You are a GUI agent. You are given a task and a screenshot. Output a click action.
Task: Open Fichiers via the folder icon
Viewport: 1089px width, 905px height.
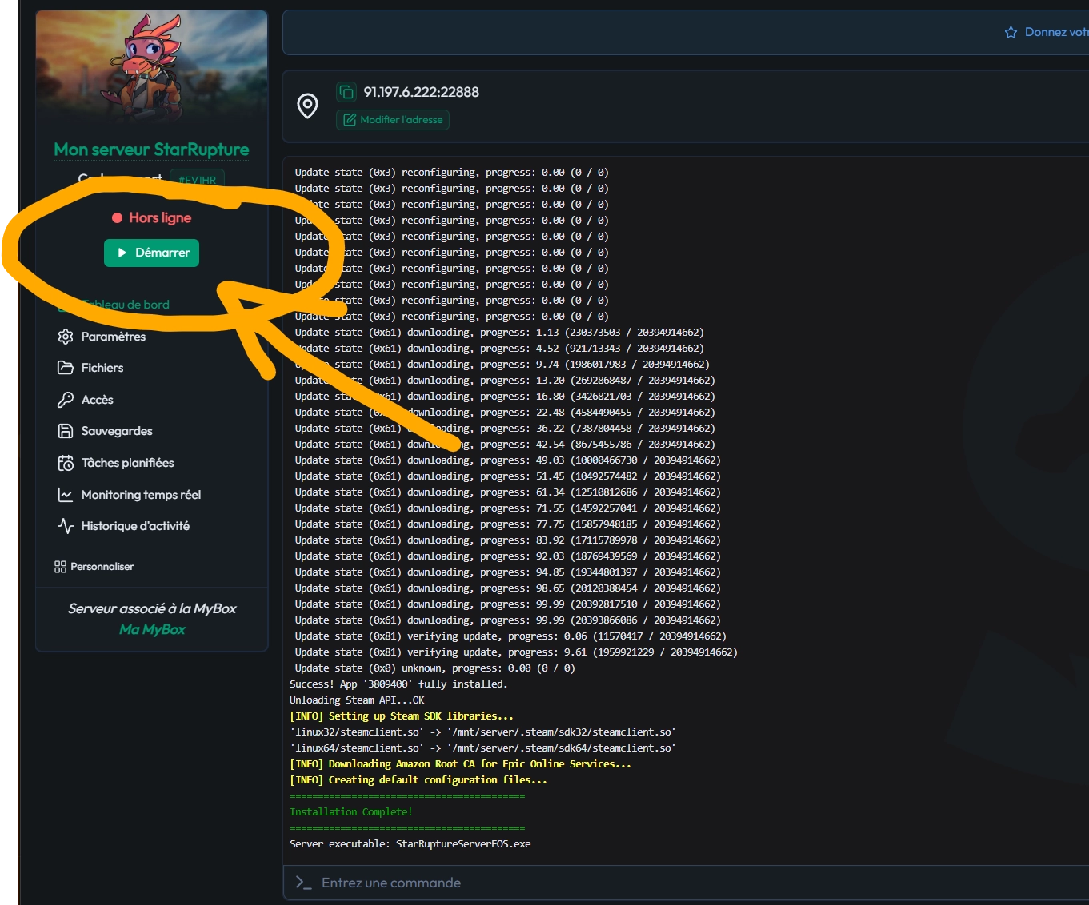click(x=66, y=368)
